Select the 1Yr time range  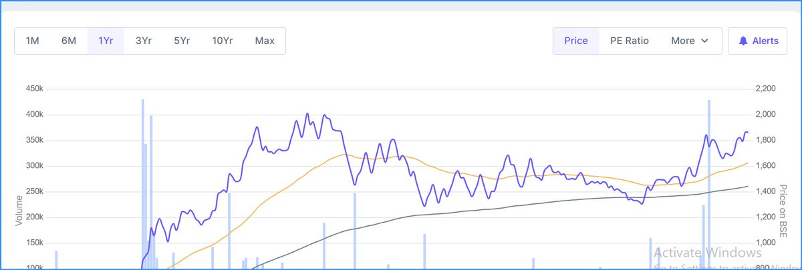click(106, 41)
